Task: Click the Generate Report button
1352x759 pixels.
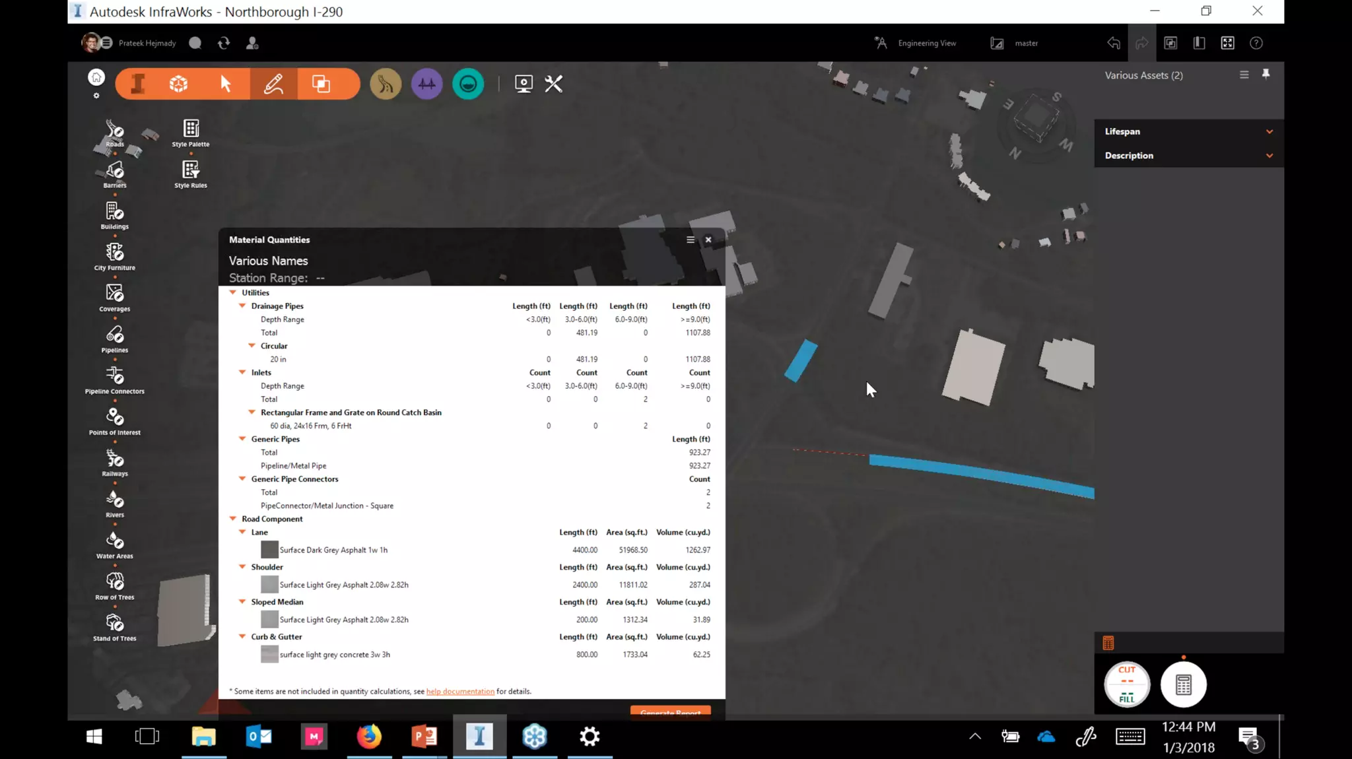Action: (x=670, y=712)
